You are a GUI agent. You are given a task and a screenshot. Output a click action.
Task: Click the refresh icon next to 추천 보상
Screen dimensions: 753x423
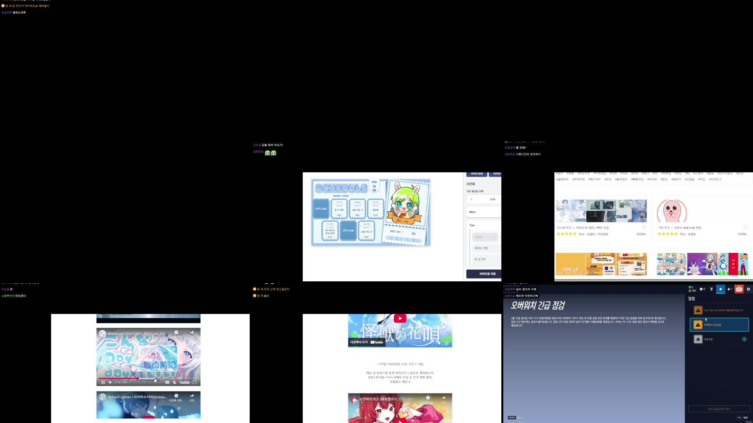pyautogui.click(x=744, y=339)
